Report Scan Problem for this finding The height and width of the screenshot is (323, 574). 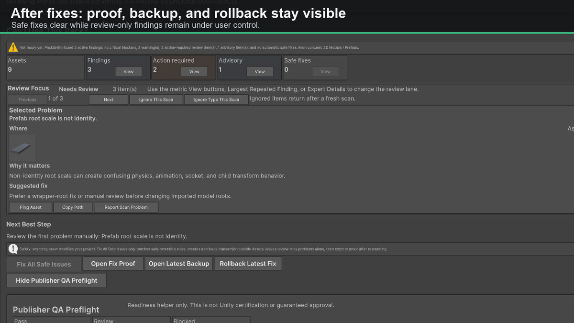point(126,207)
